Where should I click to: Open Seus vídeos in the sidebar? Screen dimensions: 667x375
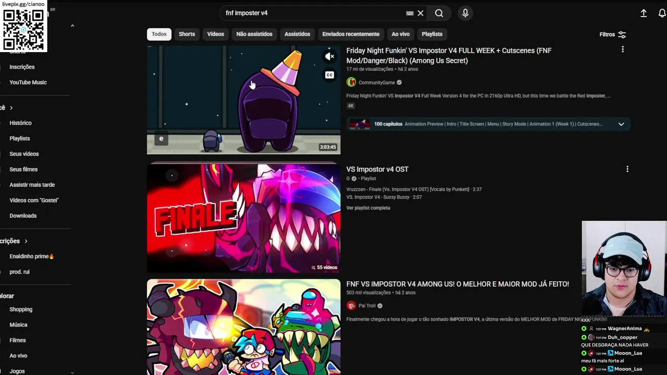pos(24,154)
